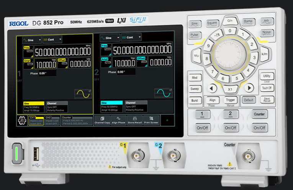Toggle channel 1 output On/Off key

[x=202, y=128]
